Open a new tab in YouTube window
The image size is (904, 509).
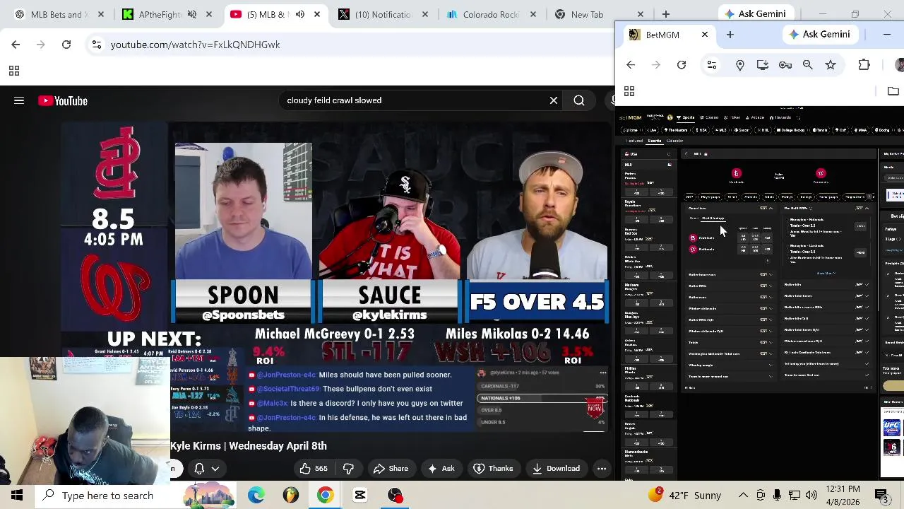pyautogui.click(x=666, y=14)
